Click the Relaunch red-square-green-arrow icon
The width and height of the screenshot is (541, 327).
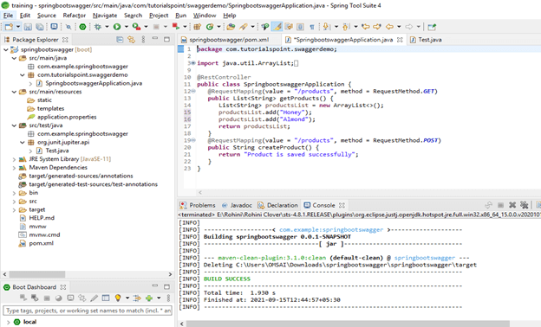click(176, 27)
